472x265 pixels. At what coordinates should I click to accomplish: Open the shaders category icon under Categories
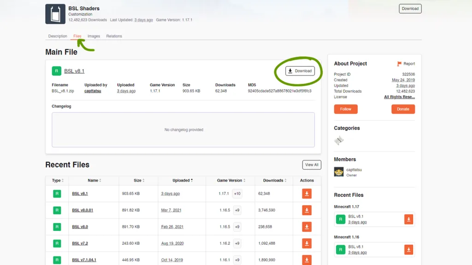(339, 140)
